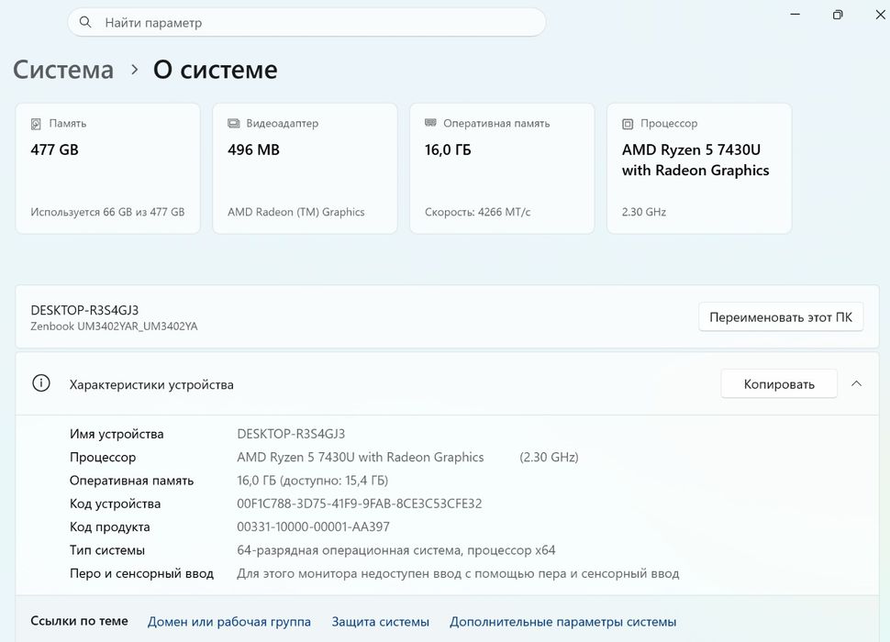Click "Переименовать этот ПК" button

(781, 317)
